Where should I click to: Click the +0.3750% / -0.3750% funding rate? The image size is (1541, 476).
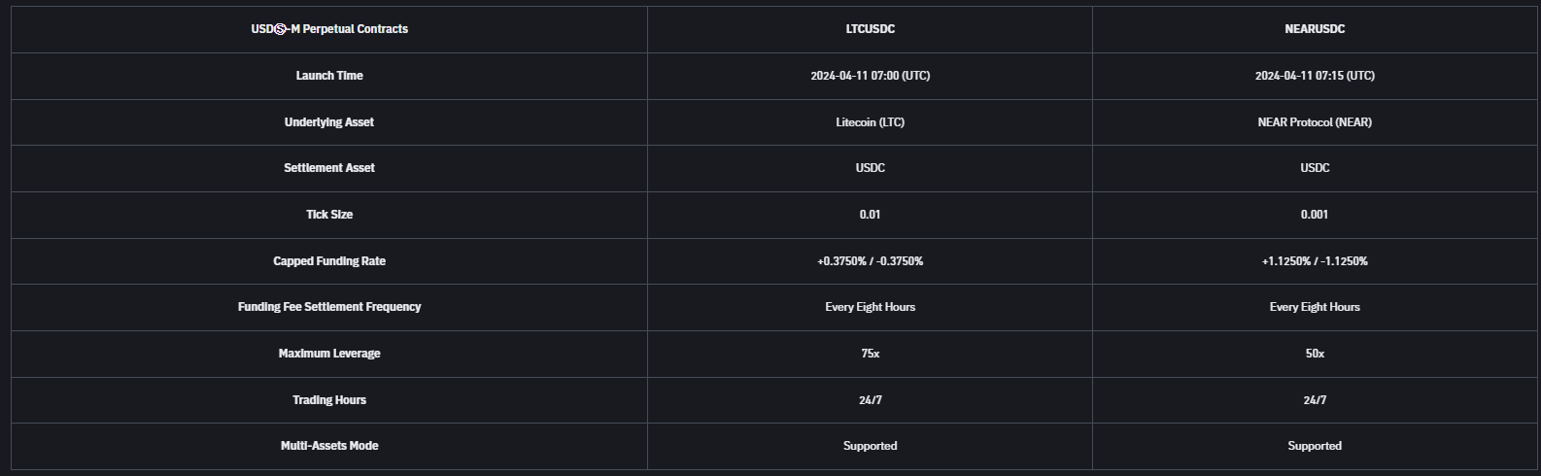pos(870,261)
